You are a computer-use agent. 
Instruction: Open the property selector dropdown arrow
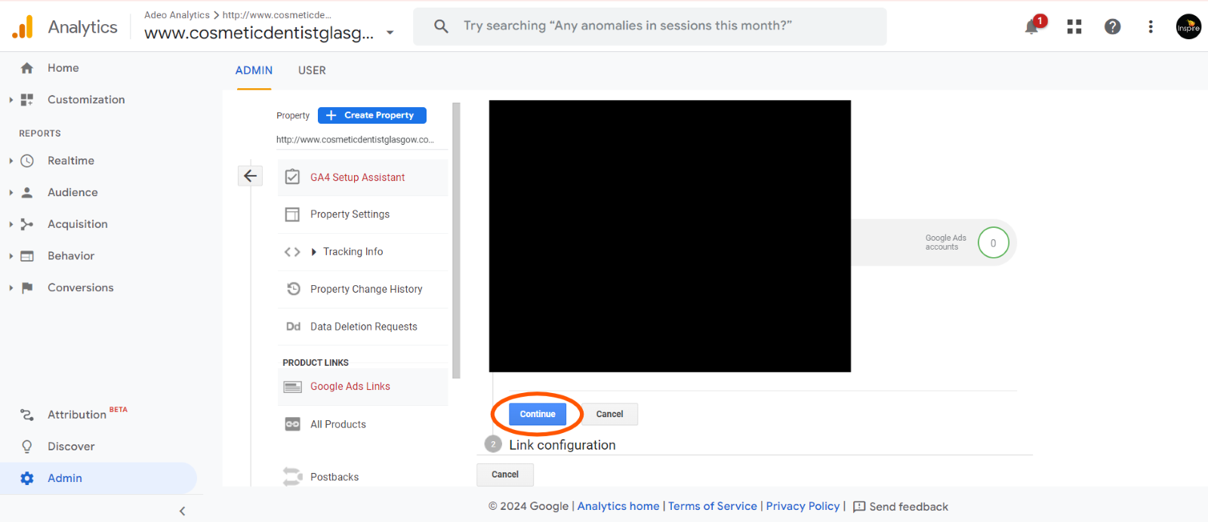point(390,32)
